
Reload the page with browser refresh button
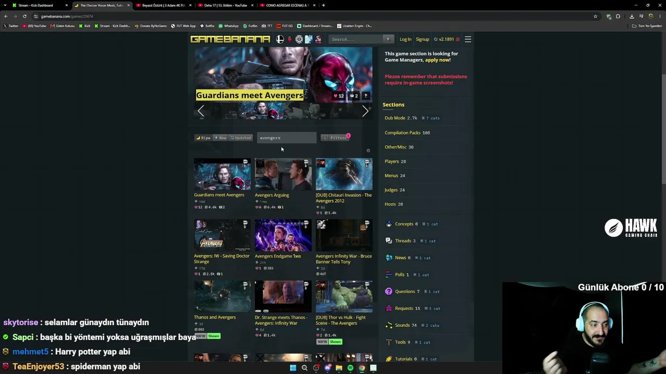(x=24, y=16)
